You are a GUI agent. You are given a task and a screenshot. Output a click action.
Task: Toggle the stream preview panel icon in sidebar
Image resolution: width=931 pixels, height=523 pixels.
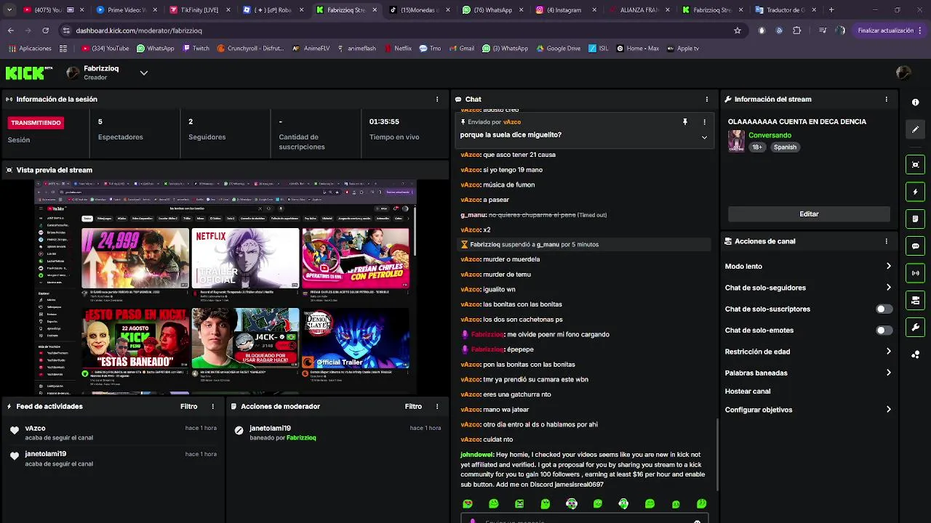pos(915,165)
